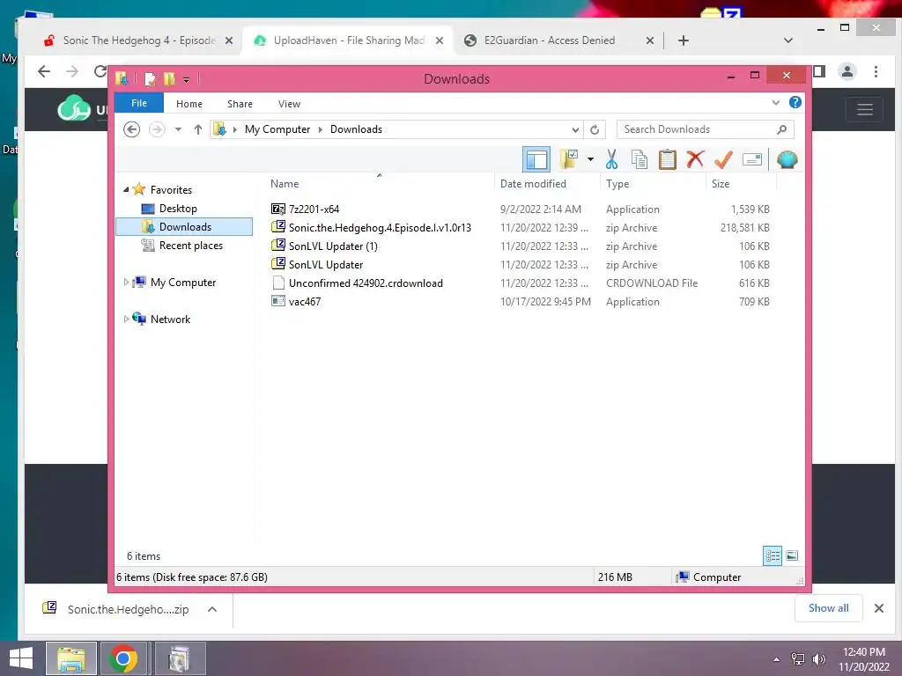Close the UploadHaven Chrome tab
The image size is (902, 676).
(x=440, y=40)
